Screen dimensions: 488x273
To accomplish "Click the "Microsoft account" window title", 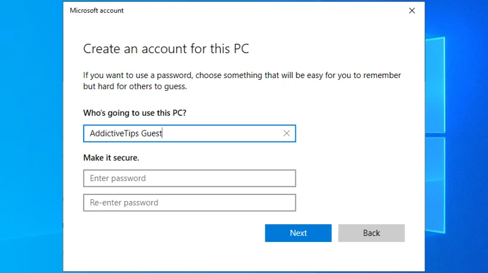I will 96,10.
